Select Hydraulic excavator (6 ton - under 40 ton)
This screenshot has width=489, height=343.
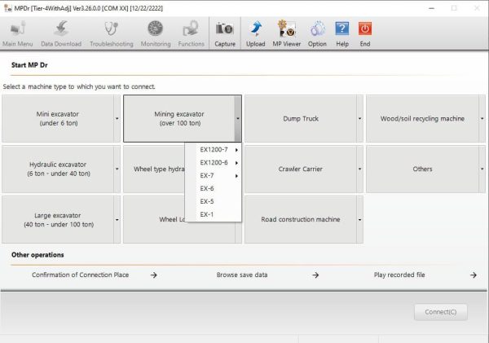pyautogui.click(x=58, y=169)
